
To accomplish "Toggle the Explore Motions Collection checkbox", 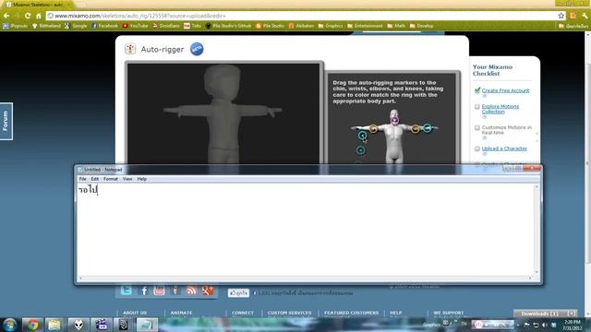I will [x=477, y=107].
